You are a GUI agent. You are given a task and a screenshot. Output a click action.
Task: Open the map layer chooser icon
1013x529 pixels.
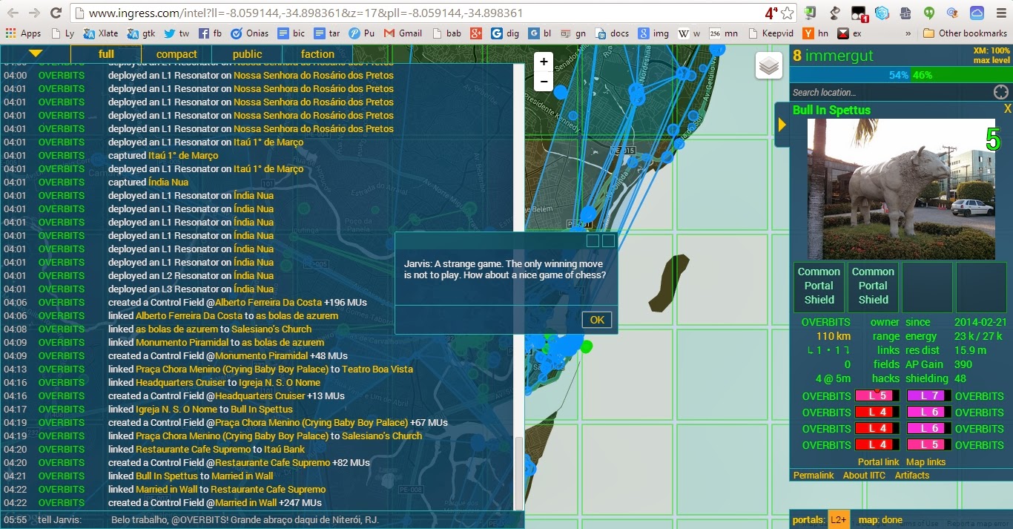pyautogui.click(x=769, y=66)
